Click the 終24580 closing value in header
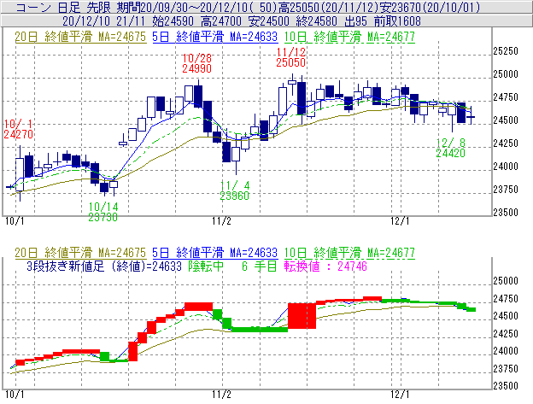 pos(316,21)
